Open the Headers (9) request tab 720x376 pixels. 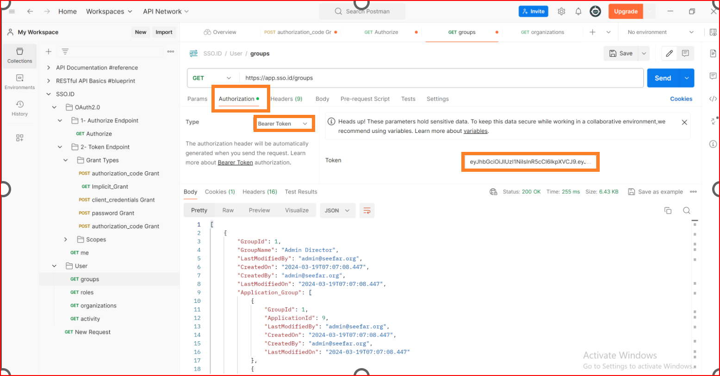[x=286, y=99]
